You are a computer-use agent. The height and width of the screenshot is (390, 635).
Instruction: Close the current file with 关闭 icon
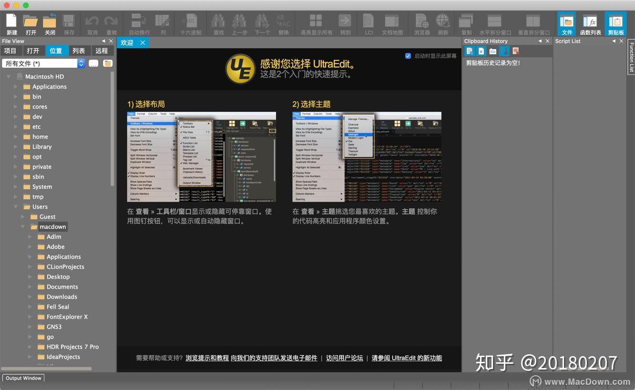pos(49,23)
